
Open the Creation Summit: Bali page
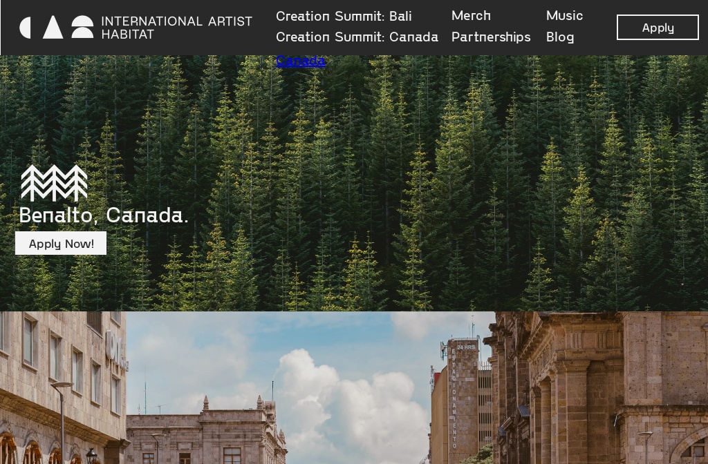point(343,16)
